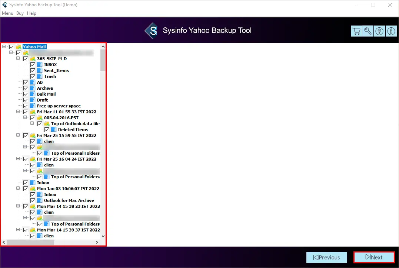Click the Previous button
Image resolution: width=399 pixels, height=268 pixels.
coord(327,257)
